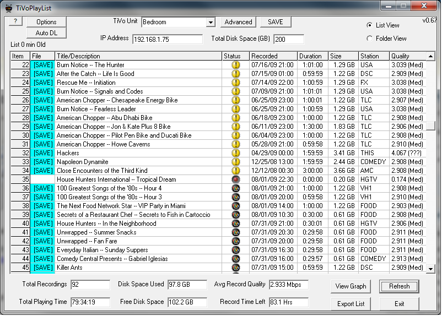Image resolution: width=442 pixels, height=316 pixels.
Task: Click the status icon for Burn Notice -- The Hunter
Action: (236, 65)
